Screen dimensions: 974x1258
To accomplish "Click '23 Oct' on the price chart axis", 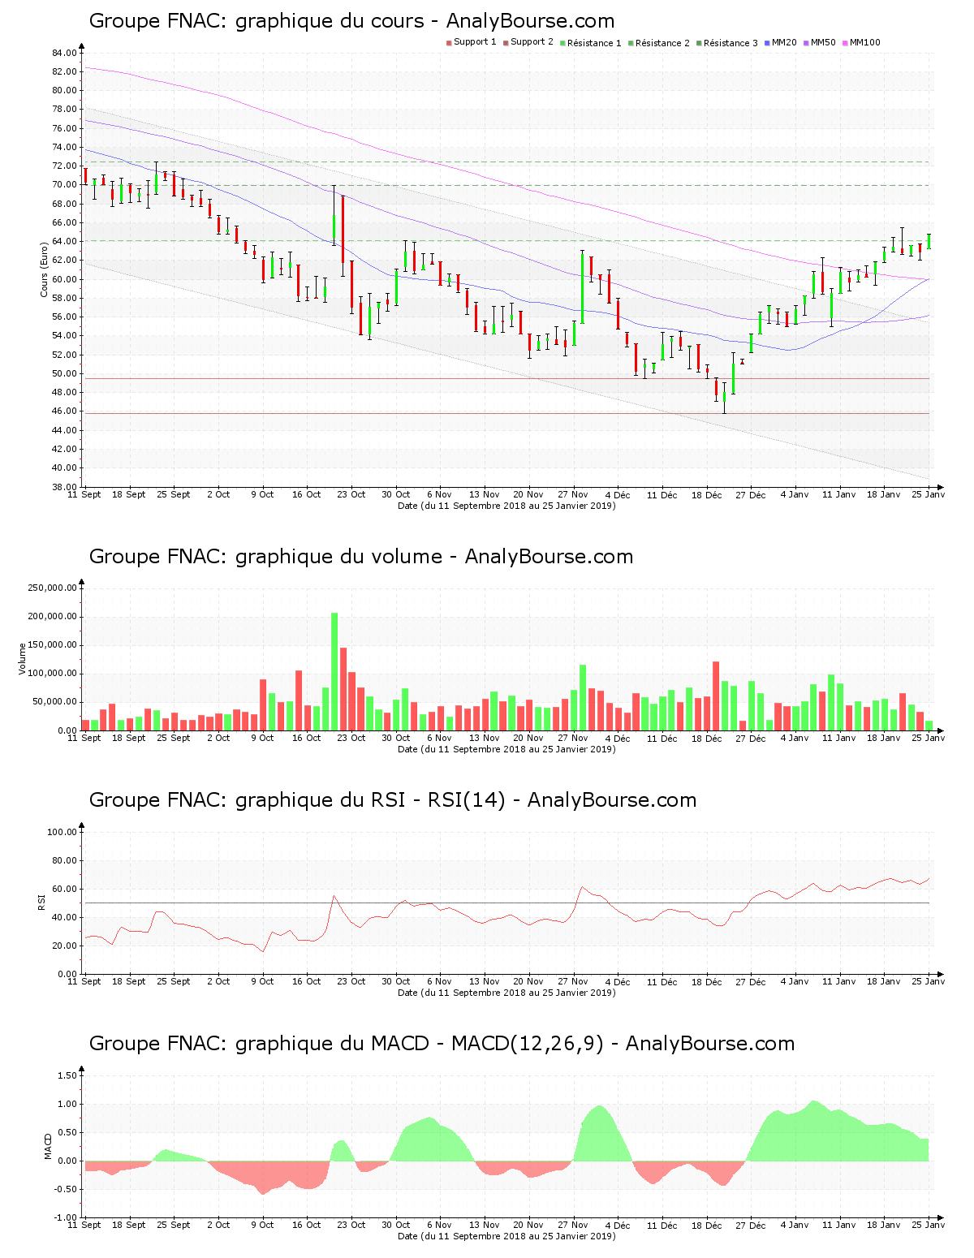I will pyautogui.click(x=351, y=494).
